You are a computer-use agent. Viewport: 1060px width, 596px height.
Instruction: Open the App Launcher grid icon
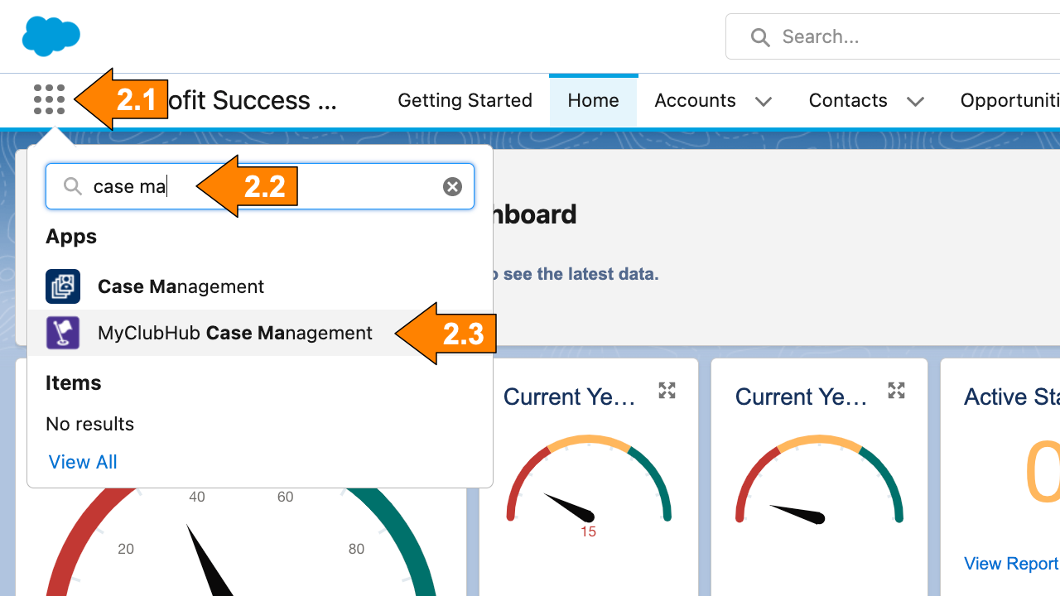pos(49,99)
